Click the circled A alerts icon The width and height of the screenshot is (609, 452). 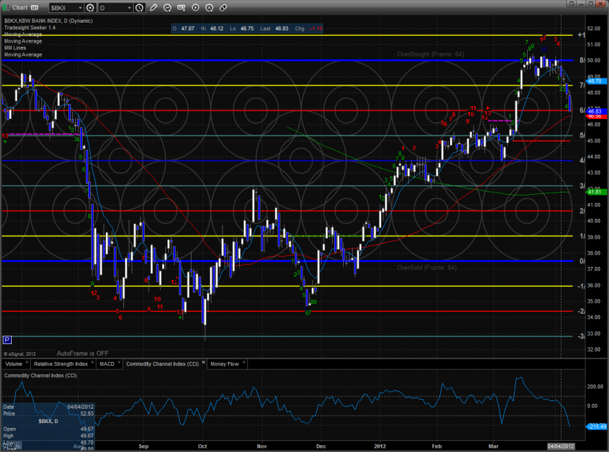(208, 8)
